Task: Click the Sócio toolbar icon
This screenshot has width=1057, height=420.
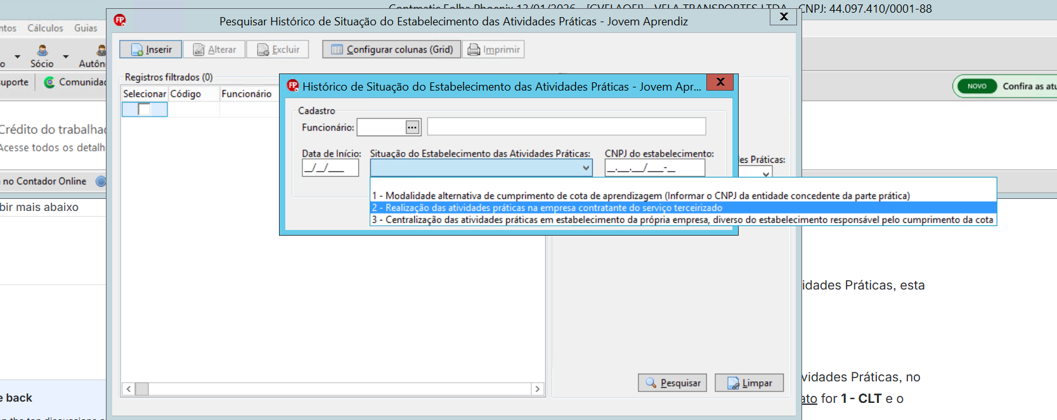Action: tap(42, 56)
